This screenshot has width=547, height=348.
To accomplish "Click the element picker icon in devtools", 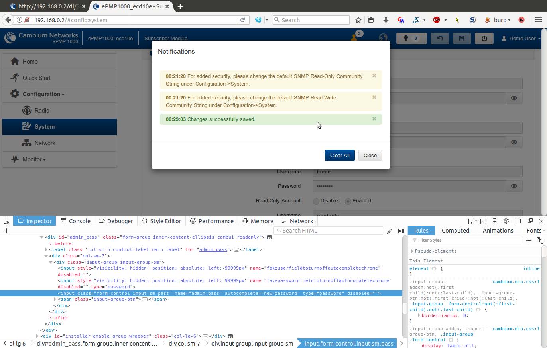I will 7,221.
